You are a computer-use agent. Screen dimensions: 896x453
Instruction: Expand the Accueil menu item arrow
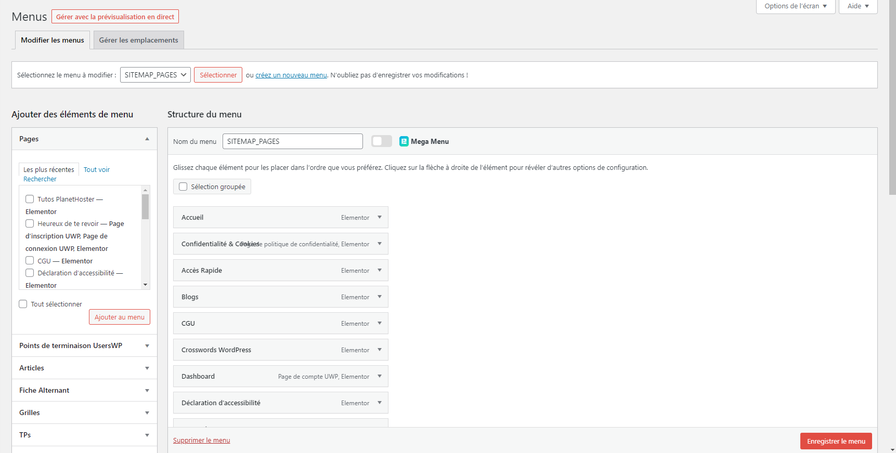point(380,217)
